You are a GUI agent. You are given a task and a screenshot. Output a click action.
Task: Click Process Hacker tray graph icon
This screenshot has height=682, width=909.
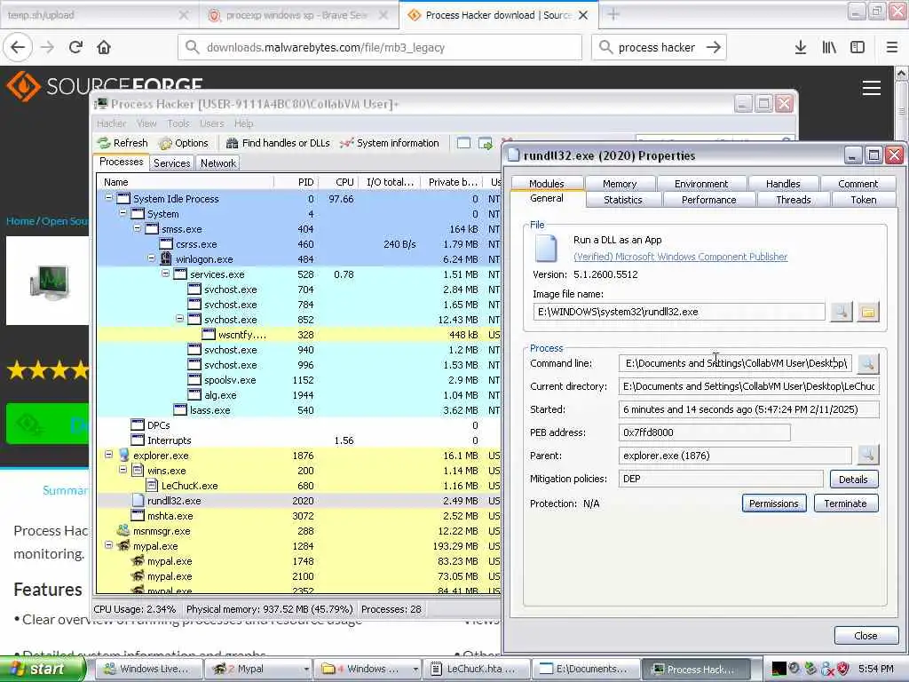pos(779,669)
